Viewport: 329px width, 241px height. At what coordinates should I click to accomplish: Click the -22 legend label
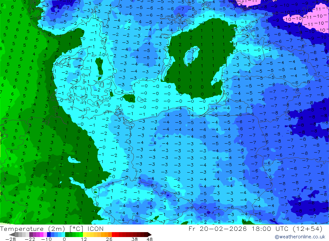pyautogui.click(x=30, y=239)
